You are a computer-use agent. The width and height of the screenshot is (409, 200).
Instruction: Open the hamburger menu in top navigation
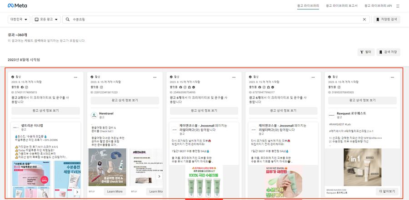coord(398,6)
